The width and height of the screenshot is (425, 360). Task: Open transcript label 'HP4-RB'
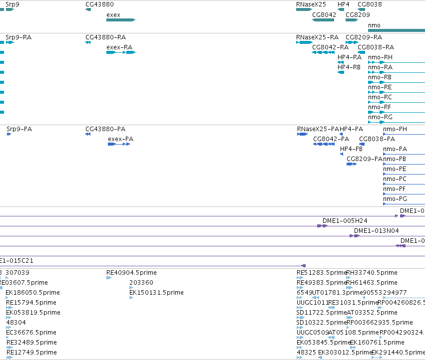pyautogui.click(x=349, y=67)
